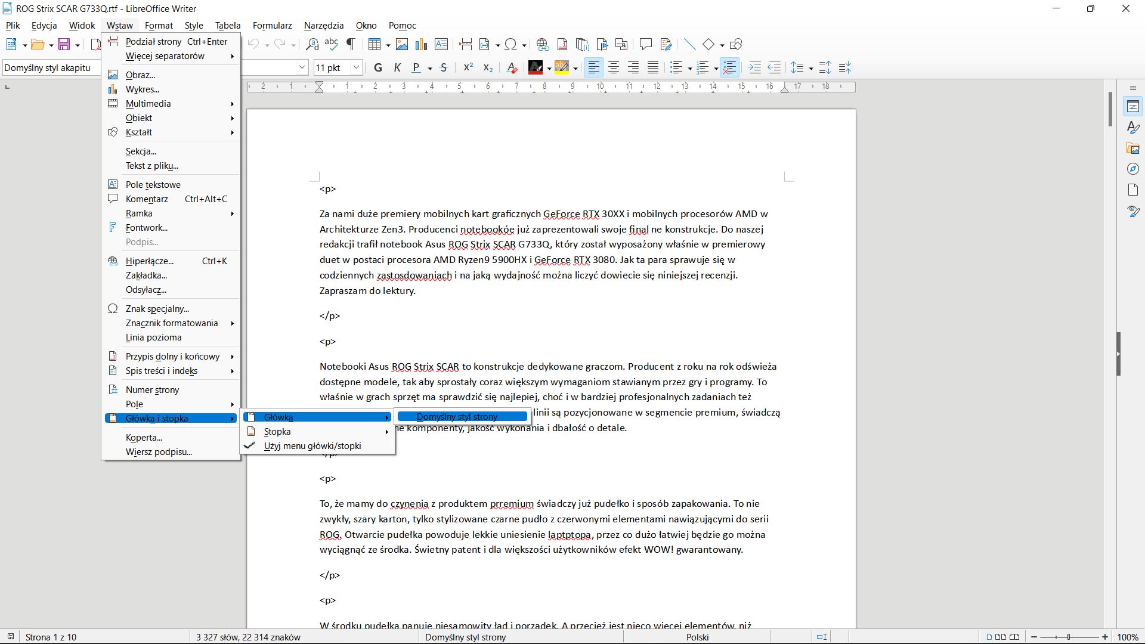Insert a special character from the toolbar
The width and height of the screenshot is (1145, 644).
512,44
